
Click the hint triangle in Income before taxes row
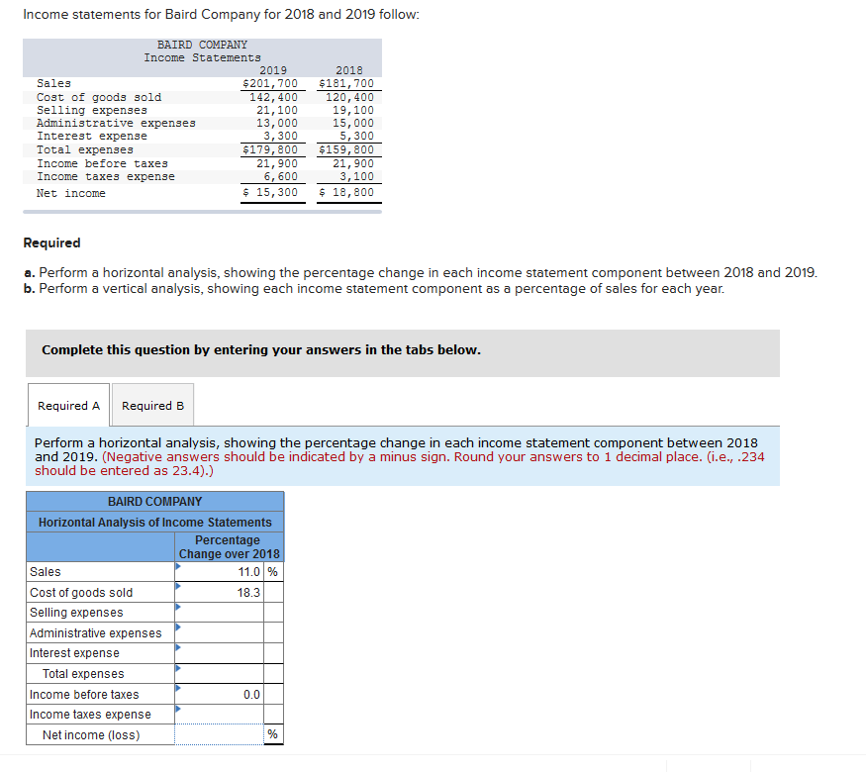click(176, 690)
